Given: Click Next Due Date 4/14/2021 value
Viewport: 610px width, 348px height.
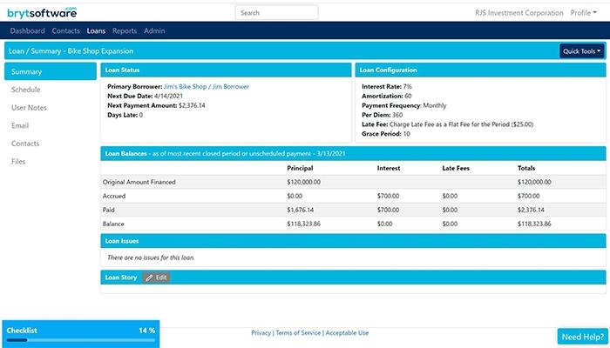Looking at the screenshot, I should tap(168, 96).
